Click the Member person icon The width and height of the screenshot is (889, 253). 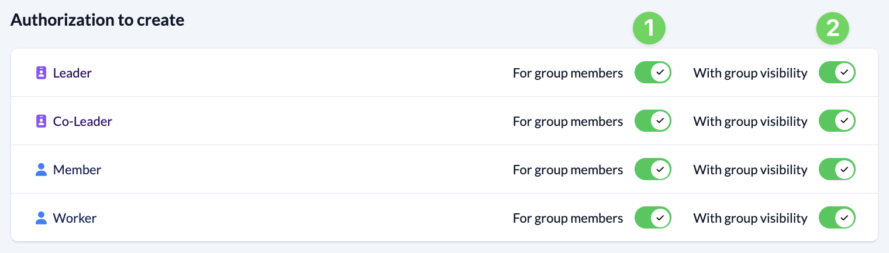point(41,170)
